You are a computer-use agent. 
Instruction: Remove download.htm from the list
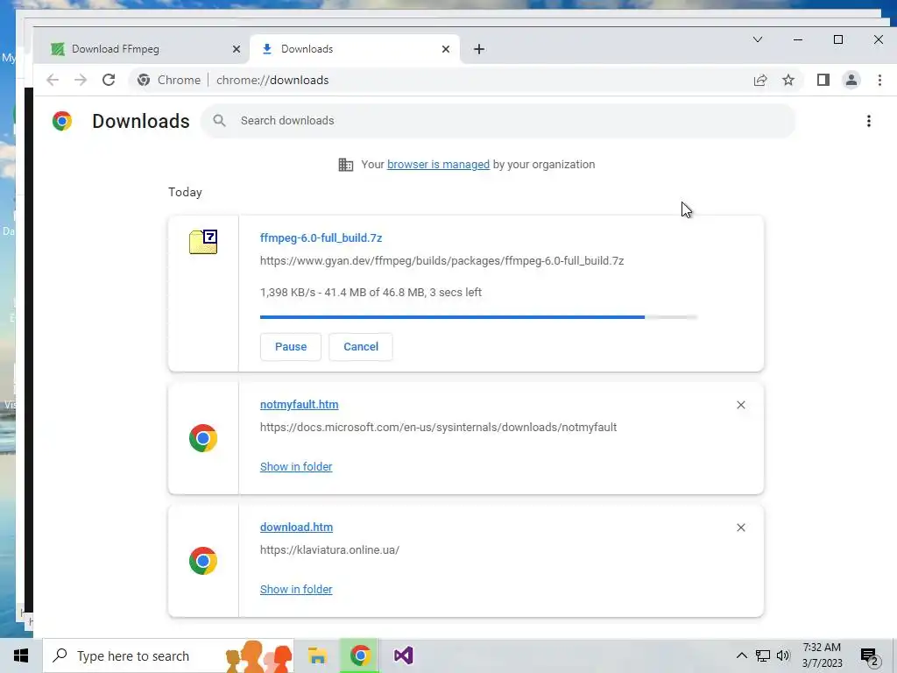click(x=741, y=528)
